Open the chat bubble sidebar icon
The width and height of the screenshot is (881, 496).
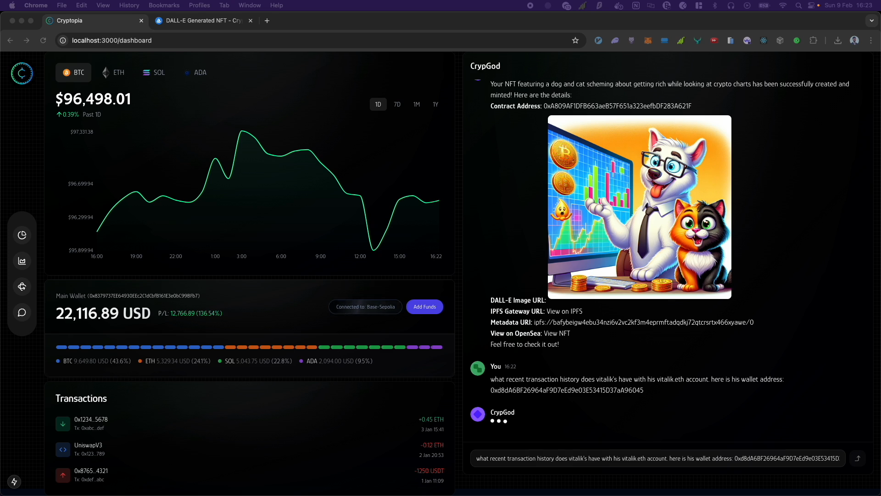coord(22,313)
